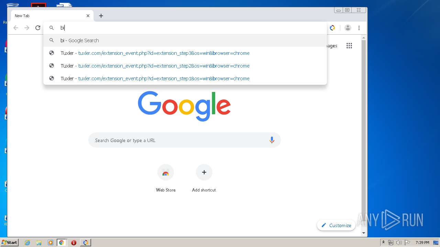Screen dimensions: 440x247
Task: Open Chrome three-dot menu
Action: [x=359, y=28]
